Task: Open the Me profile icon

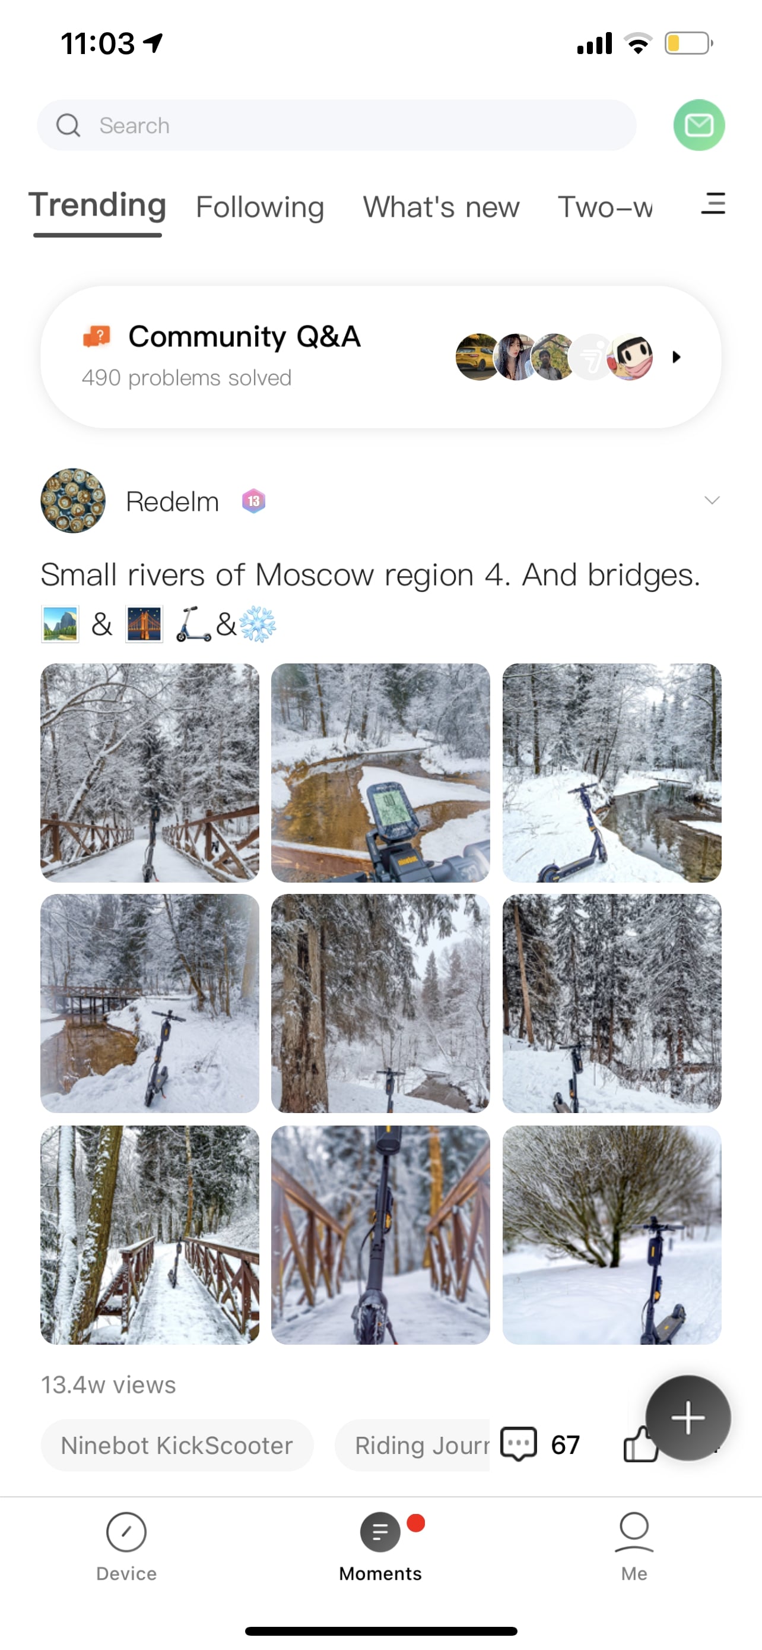Action: 634,1532
